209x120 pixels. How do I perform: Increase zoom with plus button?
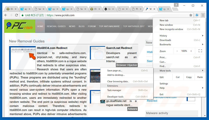pyautogui.click(x=191, y=51)
